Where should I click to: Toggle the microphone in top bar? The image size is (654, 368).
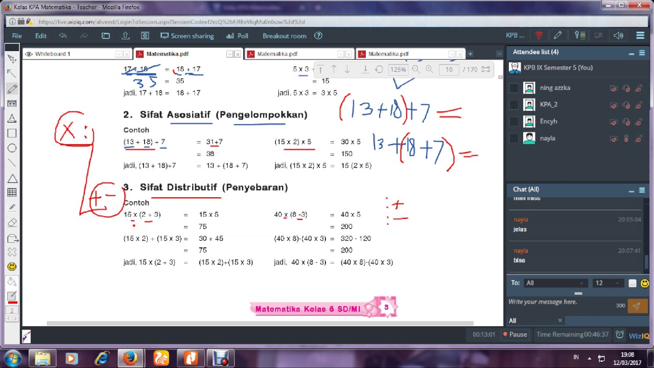(x=579, y=35)
